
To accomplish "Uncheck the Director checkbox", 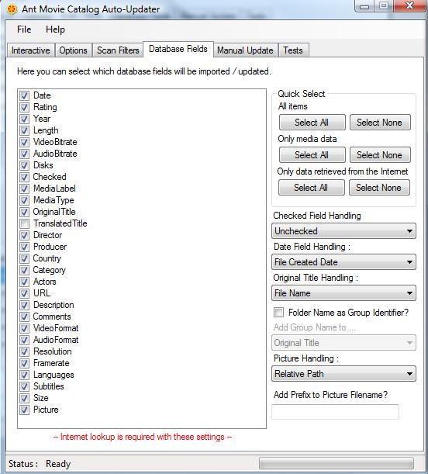I will (x=25, y=236).
